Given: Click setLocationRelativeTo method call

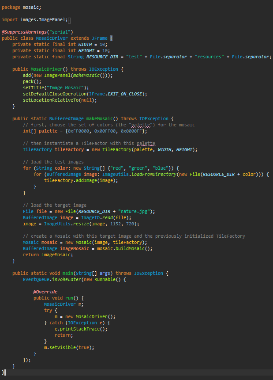Looking at the screenshot, I should click(x=51, y=100).
